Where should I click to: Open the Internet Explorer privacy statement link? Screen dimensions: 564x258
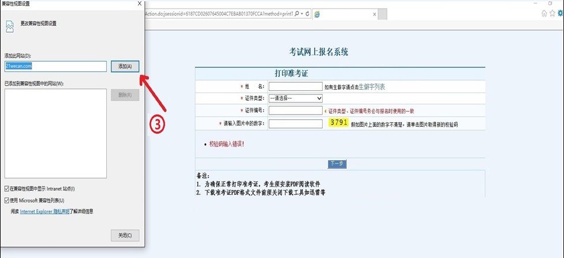(x=44, y=211)
